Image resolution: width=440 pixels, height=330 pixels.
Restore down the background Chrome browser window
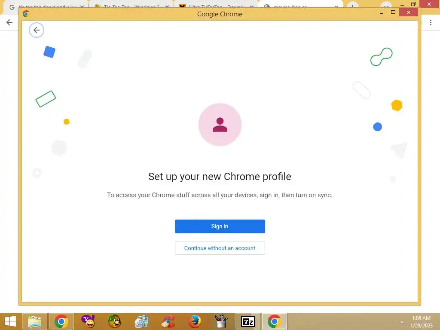click(x=413, y=4)
